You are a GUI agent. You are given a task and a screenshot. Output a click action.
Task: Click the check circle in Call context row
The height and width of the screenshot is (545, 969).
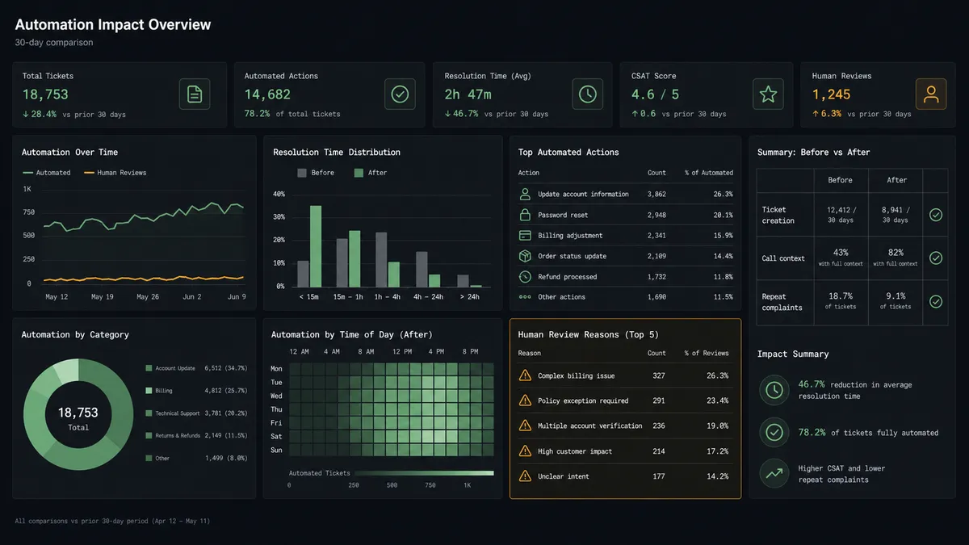936,258
